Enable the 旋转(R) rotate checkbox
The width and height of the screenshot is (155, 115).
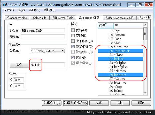pyautogui.click(x=73, y=36)
